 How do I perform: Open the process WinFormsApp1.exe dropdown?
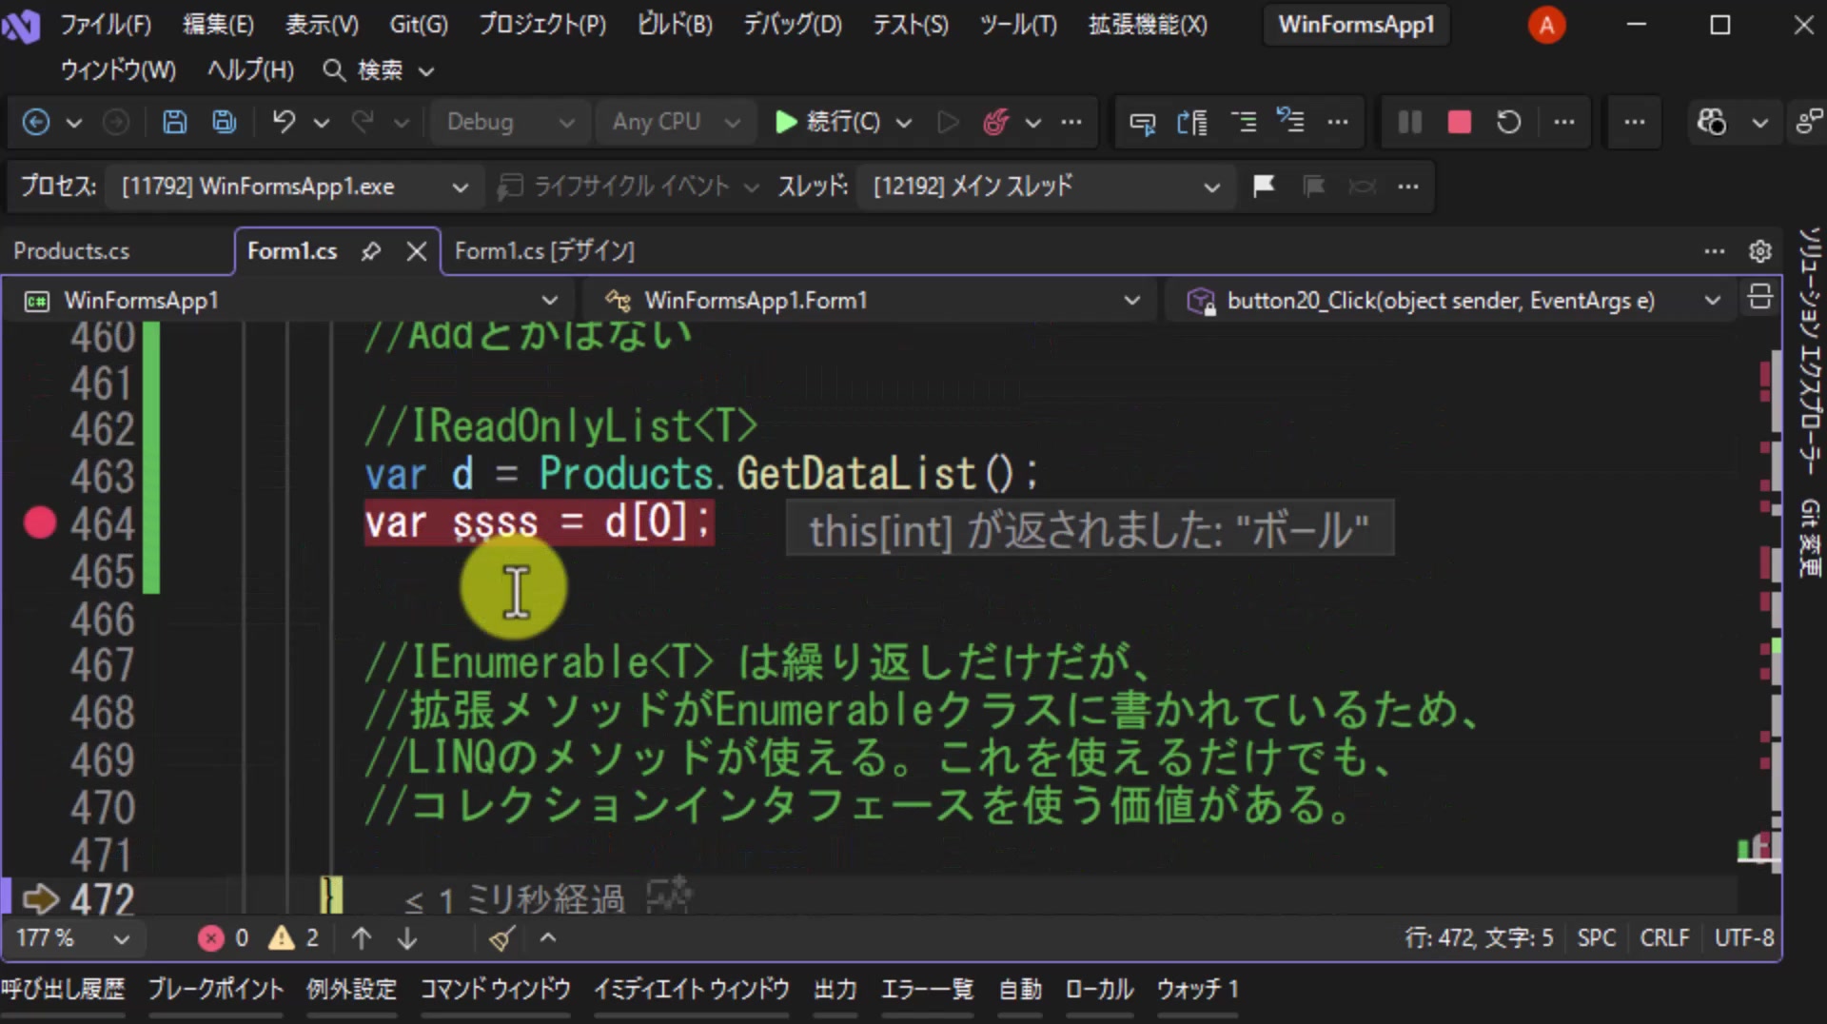(294, 186)
